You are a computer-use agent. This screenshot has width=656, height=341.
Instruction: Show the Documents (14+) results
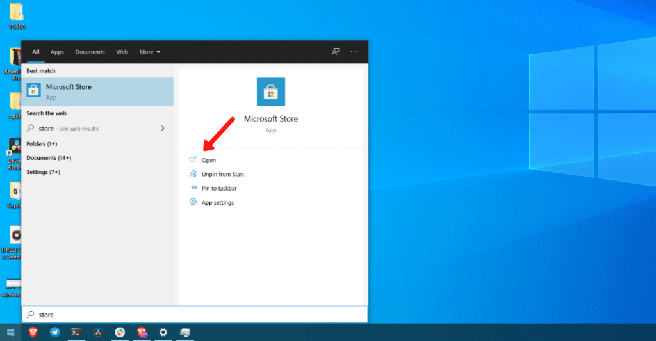(49, 158)
